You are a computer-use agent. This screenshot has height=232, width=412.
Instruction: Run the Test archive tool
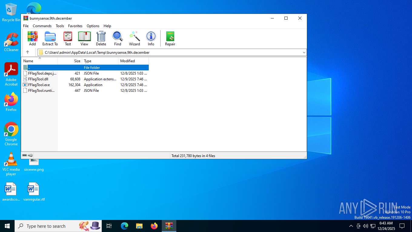coord(68,39)
